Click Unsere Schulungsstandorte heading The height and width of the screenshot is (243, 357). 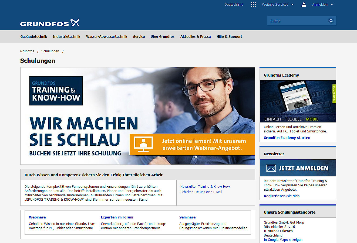[x=290, y=212]
